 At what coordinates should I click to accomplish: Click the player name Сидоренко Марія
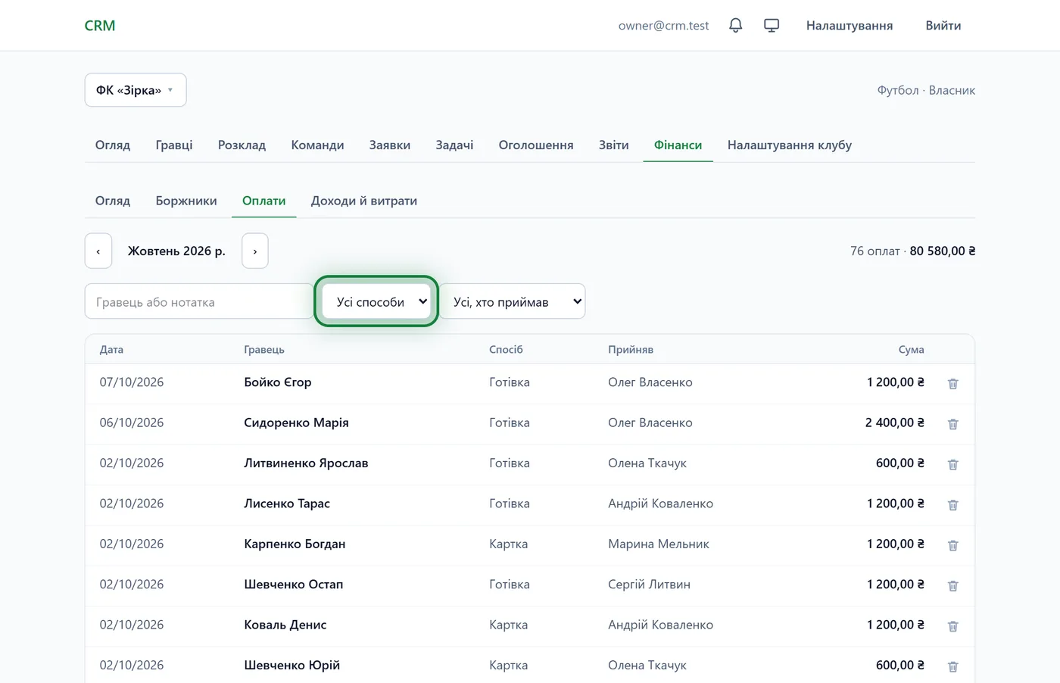click(297, 423)
